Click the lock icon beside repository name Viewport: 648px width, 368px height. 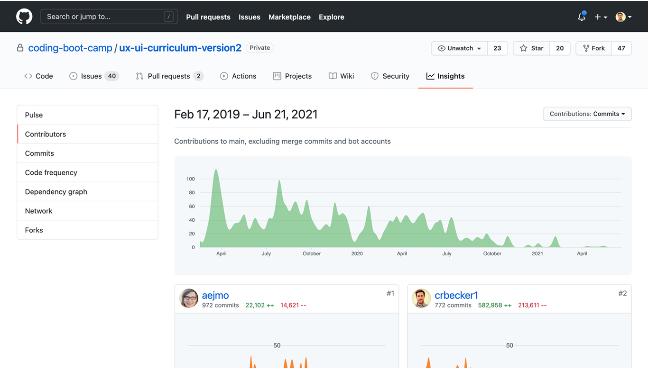coord(20,48)
